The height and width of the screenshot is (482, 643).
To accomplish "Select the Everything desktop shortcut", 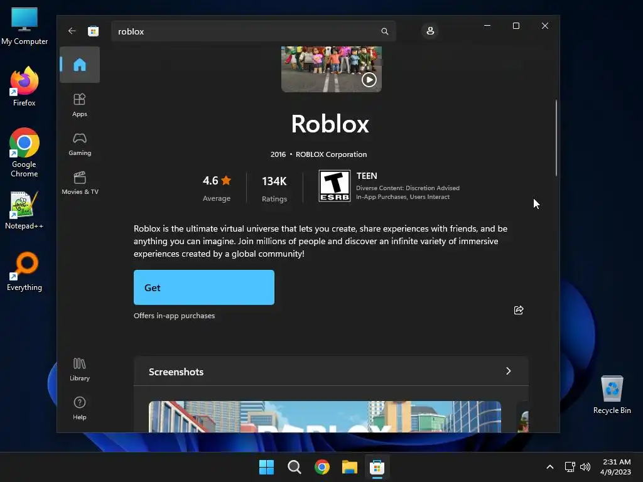I will click(x=24, y=271).
